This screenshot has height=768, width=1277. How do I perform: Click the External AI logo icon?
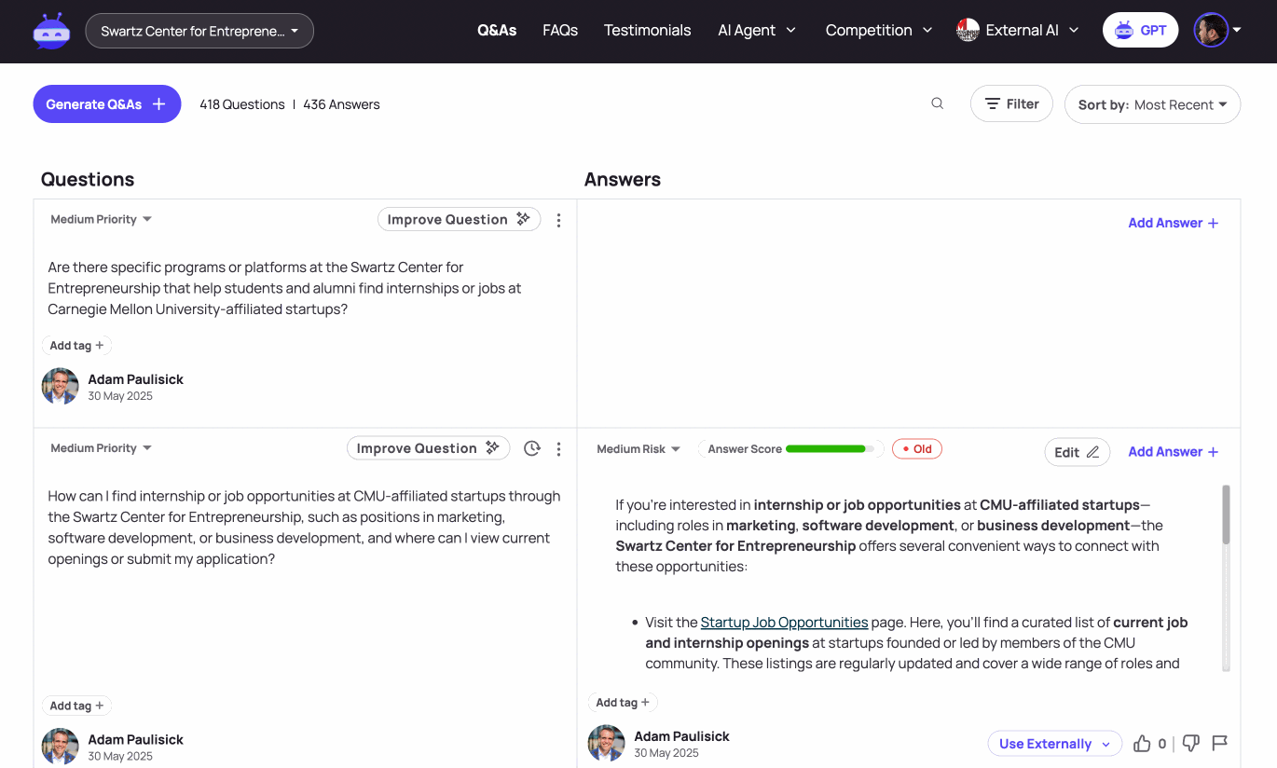click(x=968, y=30)
